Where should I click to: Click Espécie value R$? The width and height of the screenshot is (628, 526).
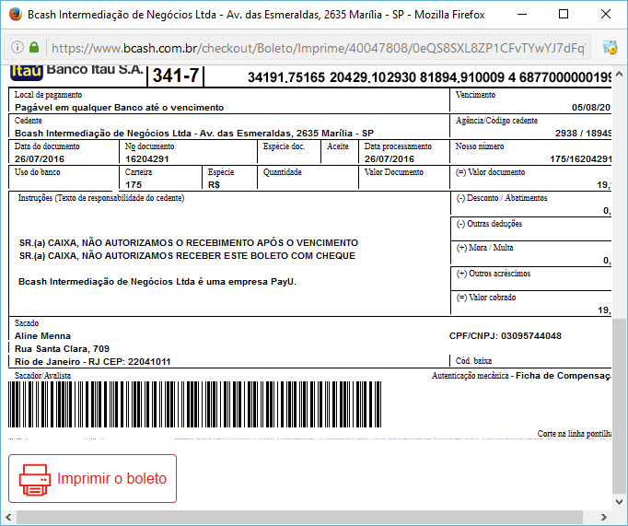tap(215, 184)
